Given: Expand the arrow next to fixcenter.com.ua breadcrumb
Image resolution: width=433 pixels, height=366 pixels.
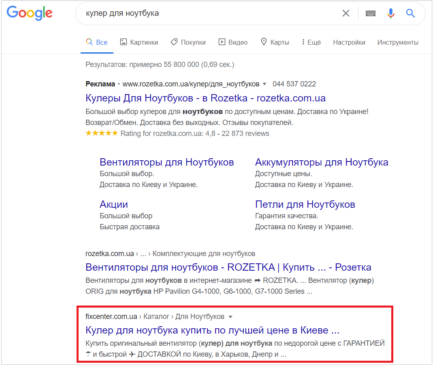Looking at the screenshot, I should point(230,316).
